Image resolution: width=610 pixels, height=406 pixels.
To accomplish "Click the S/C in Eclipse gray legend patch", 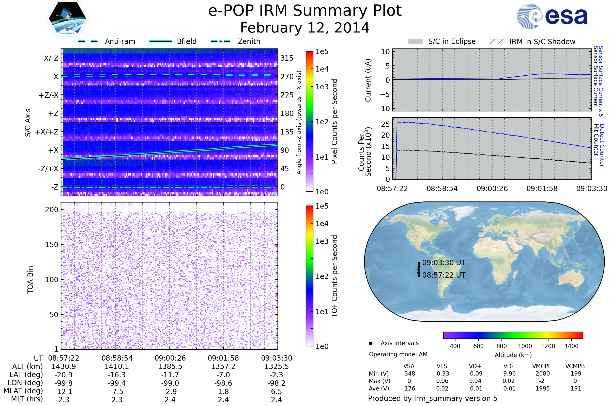I will (x=416, y=42).
